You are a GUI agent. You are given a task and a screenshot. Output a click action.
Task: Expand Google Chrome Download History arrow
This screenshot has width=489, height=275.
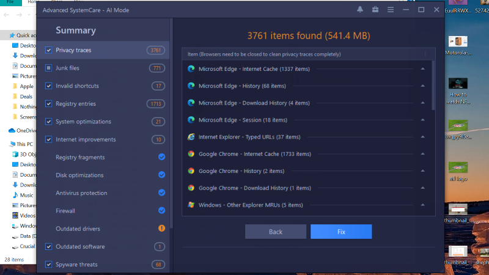point(422,188)
